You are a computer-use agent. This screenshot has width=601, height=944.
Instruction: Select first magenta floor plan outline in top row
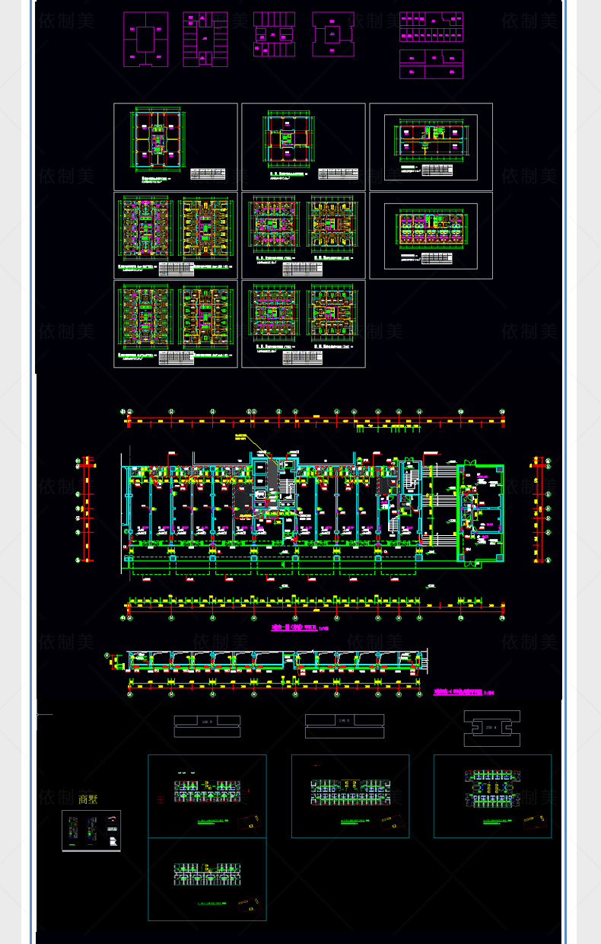[x=145, y=39]
